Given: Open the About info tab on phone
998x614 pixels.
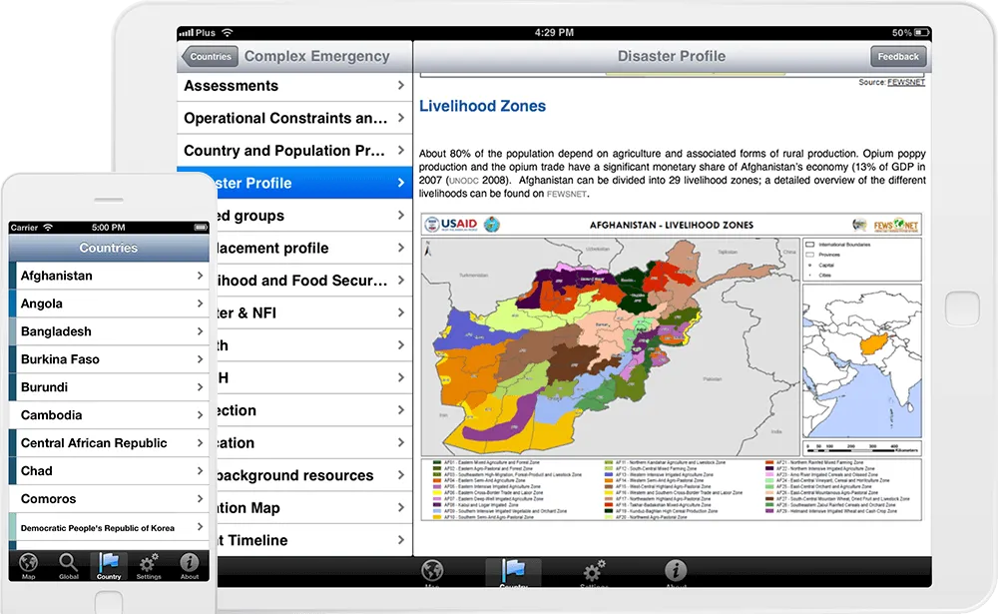Looking at the screenshot, I should [x=189, y=566].
